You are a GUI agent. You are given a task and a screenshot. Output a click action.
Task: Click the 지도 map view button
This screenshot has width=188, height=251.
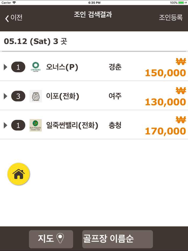pos(51,239)
